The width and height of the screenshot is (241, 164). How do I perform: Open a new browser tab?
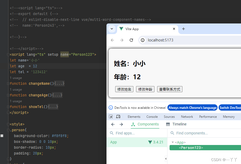183,29
